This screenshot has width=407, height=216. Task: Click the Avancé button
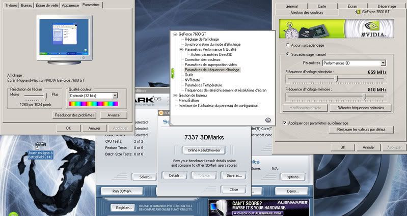[114, 115]
